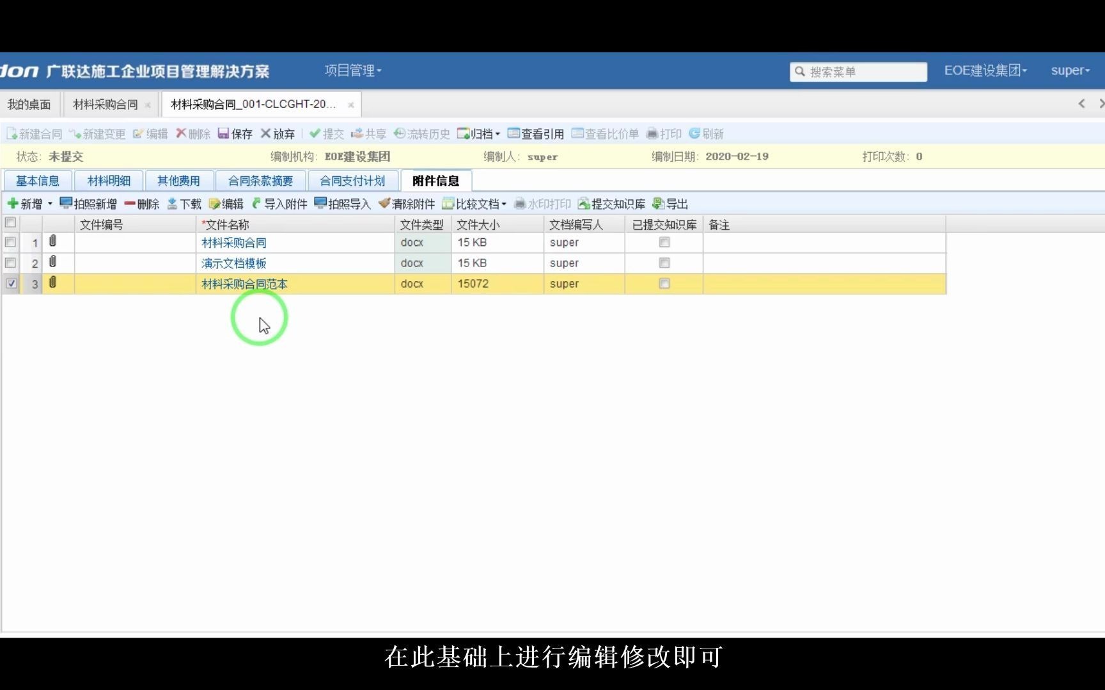Open the EOE建设集团 organization dropdown
This screenshot has width=1105, height=690.
(x=985, y=70)
